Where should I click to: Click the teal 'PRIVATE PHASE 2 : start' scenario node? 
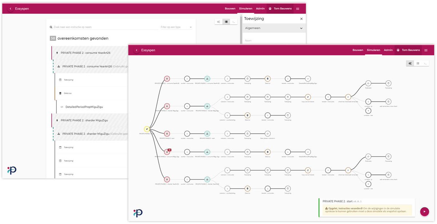coord(207,134)
